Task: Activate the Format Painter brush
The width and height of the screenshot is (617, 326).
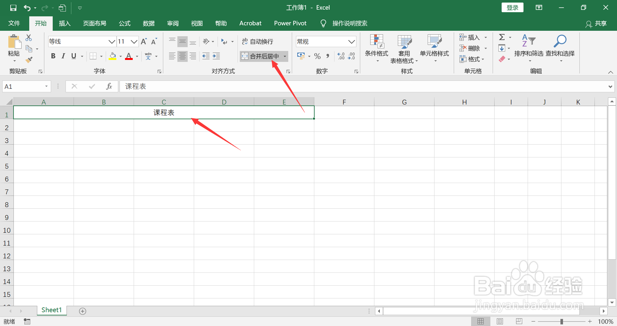Action: (29, 60)
